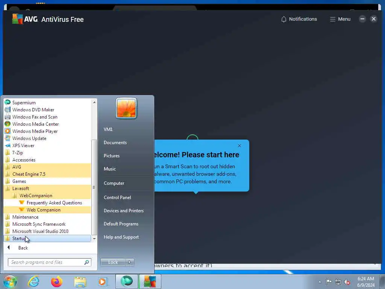This screenshot has height=289, width=385.
Task: Open Windows Fax and Scan
Action: click(x=47, y=117)
